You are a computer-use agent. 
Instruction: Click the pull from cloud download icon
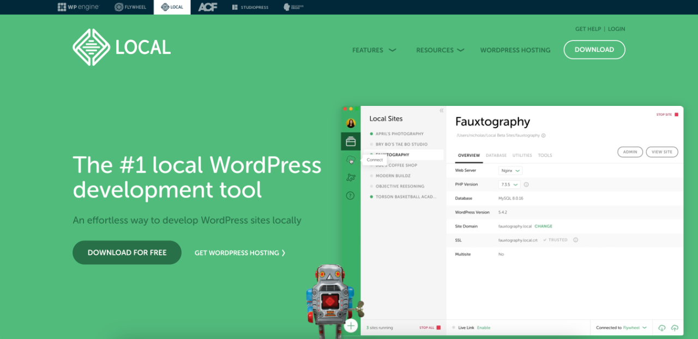(x=662, y=328)
